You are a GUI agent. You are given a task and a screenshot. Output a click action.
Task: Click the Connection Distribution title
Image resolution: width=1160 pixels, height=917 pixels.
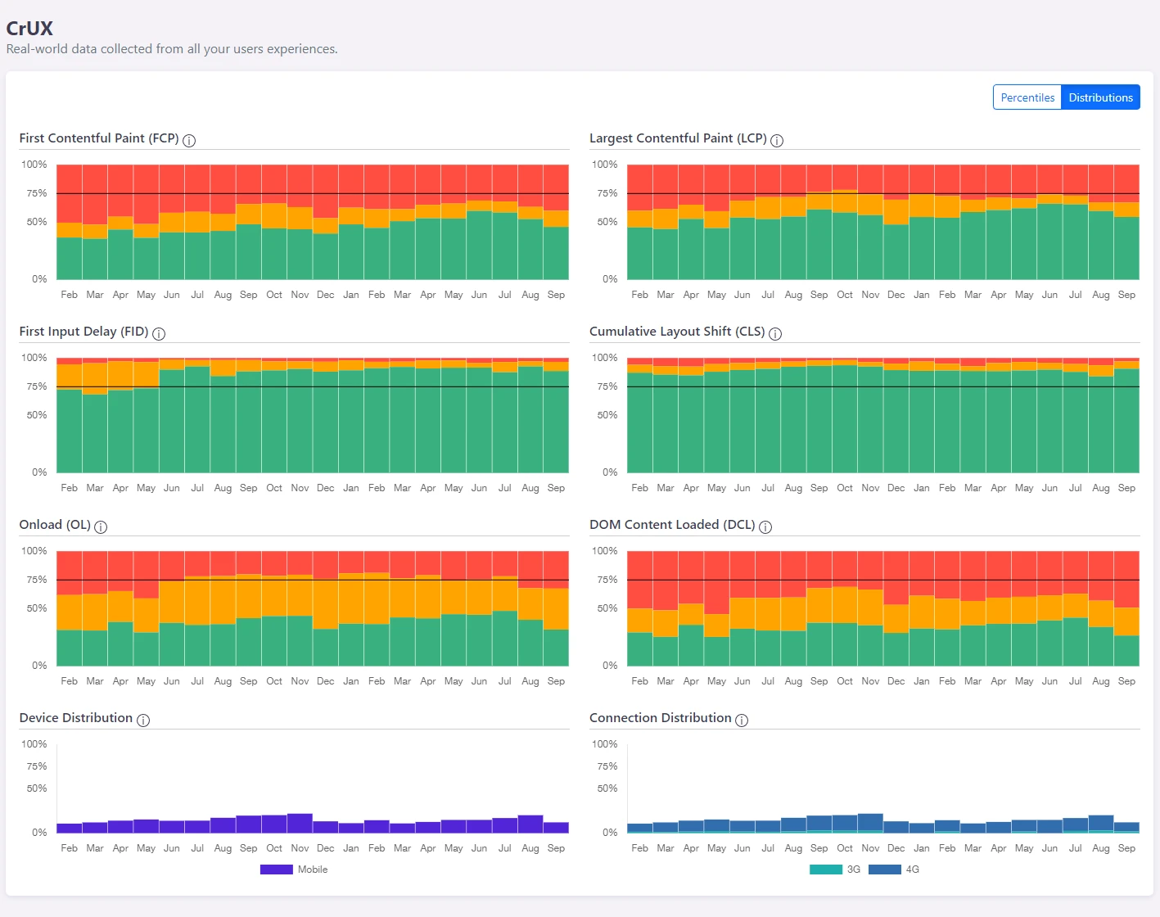tap(661, 717)
